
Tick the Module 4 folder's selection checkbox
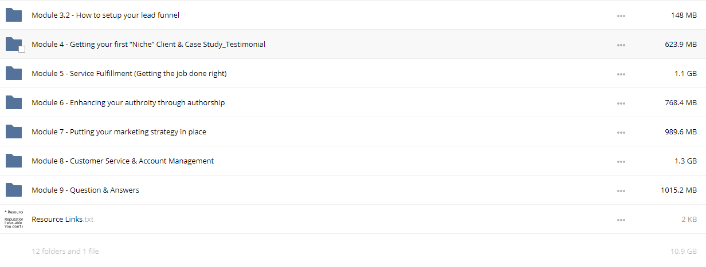tap(22, 50)
